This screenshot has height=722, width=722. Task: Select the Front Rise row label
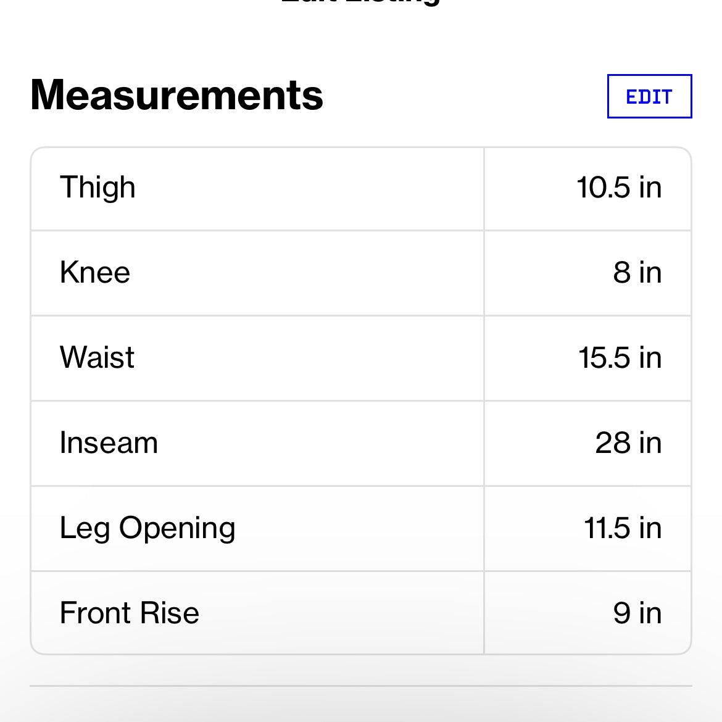[130, 613]
